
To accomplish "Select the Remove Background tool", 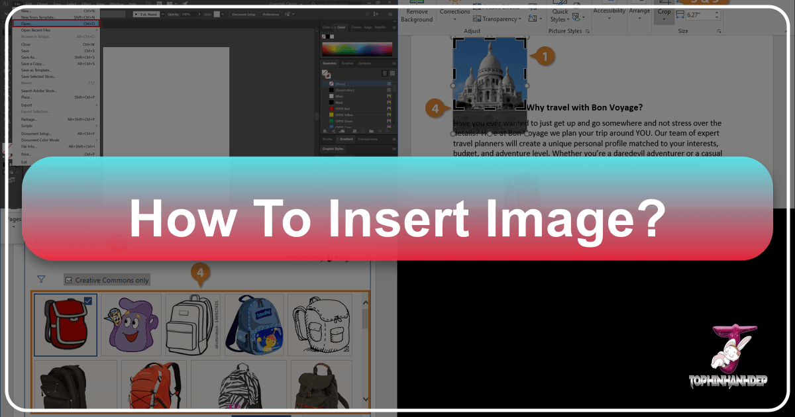I will pos(416,15).
